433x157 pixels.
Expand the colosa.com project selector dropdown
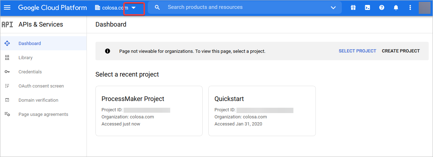tap(134, 8)
